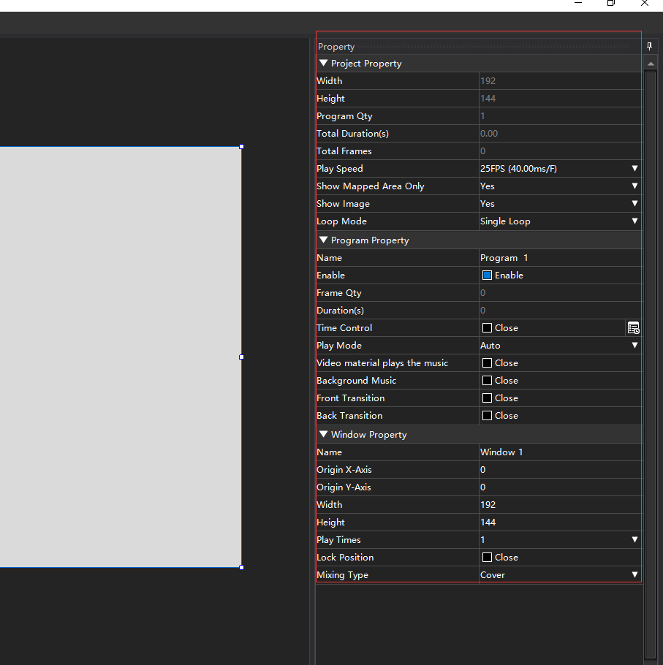
Task: Click the Property panel title
Action: [336, 47]
